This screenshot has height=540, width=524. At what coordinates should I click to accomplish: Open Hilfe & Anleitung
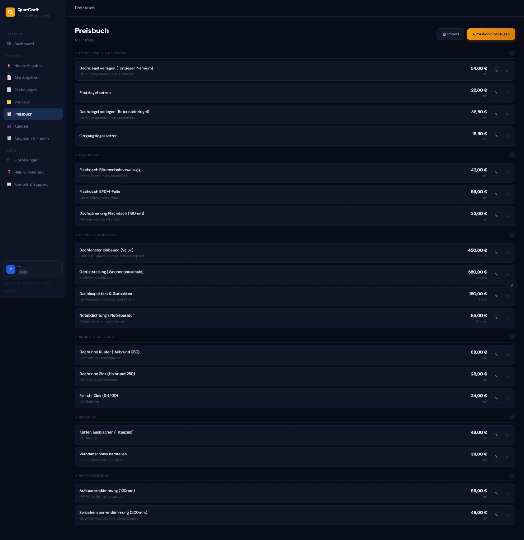33,172
